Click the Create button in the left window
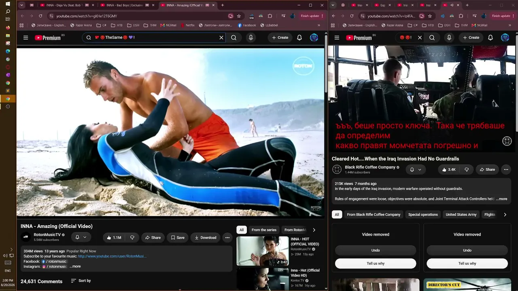 tap(280, 38)
